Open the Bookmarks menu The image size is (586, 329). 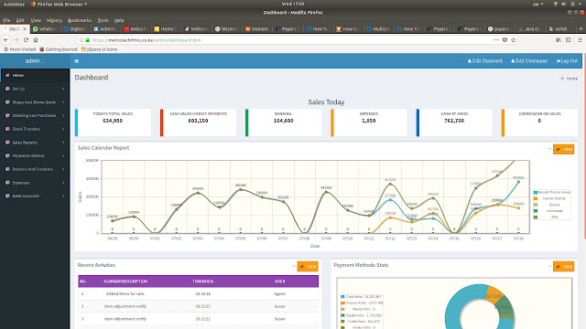pyautogui.click(x=80, y=20)
